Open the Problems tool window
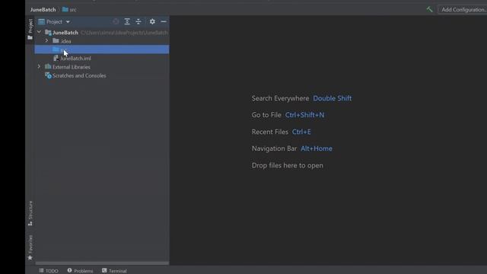 tap(80, 271)
